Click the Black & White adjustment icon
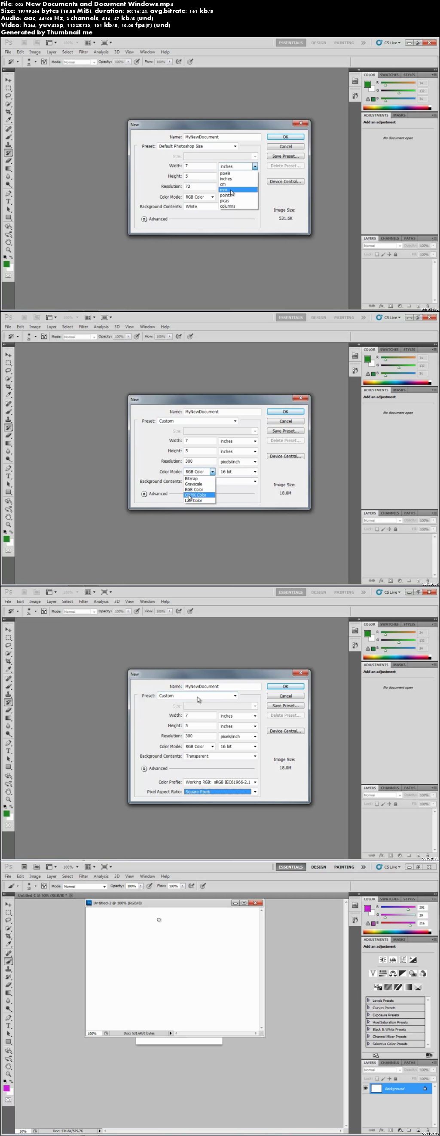The image size is (440, 1136). tap(403, 973)
